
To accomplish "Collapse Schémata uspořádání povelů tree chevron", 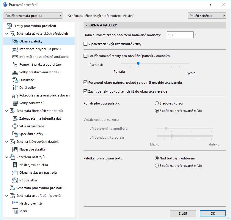I will point(7,196).
